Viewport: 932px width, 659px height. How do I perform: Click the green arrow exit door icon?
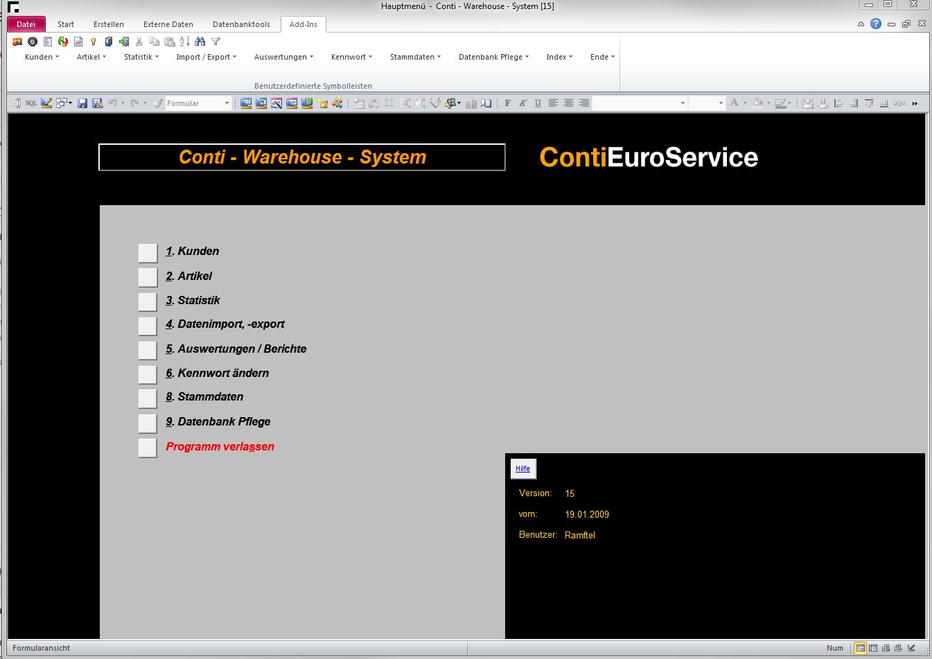tap(123, 42)
